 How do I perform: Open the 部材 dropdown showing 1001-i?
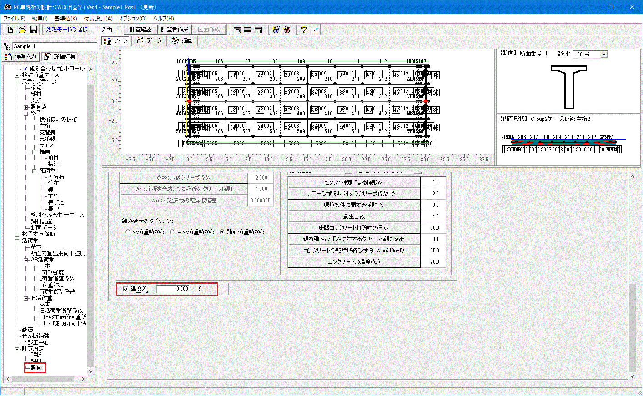(604, 55)
